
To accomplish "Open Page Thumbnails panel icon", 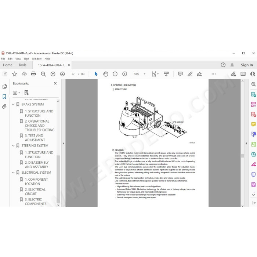I will point(4,86).
